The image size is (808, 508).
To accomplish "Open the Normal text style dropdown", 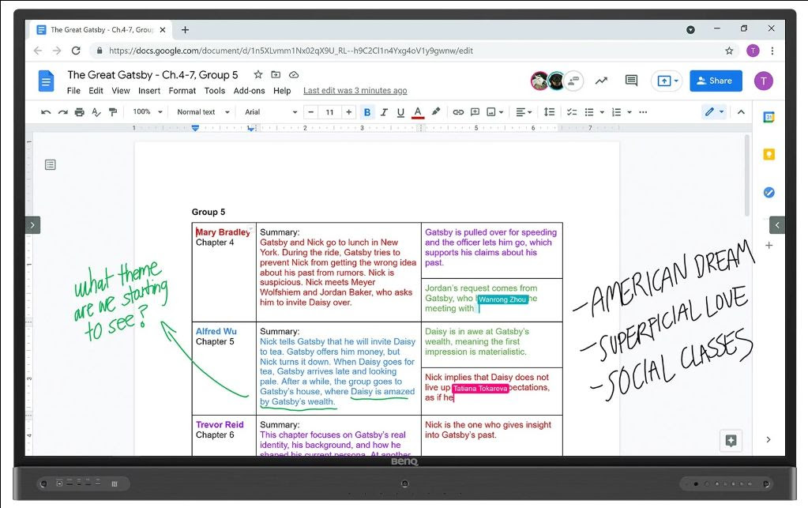I will click(x=203, y=112).
